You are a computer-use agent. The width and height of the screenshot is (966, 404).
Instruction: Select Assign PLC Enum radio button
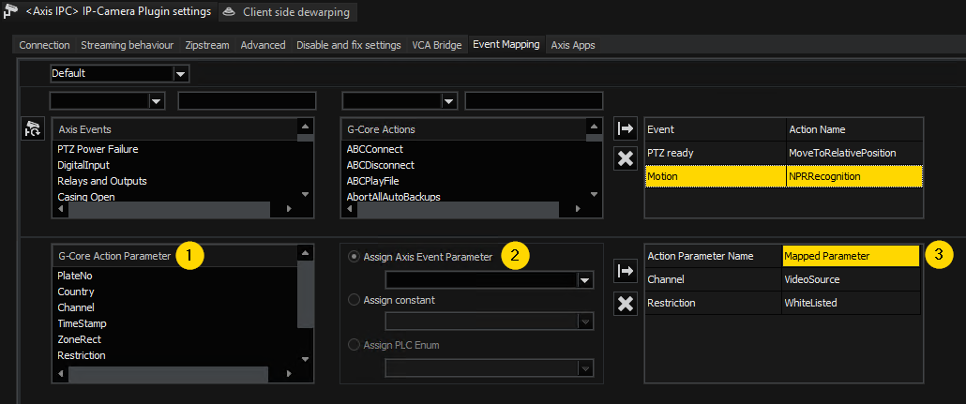355,345
